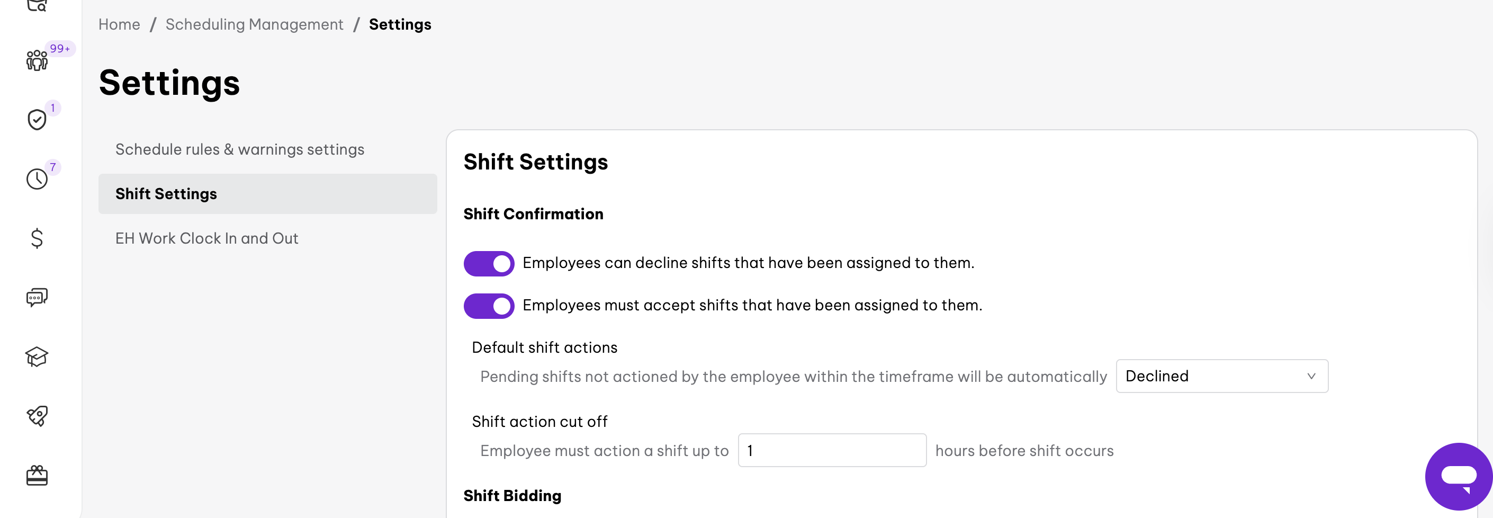The width and height of the screenshot is (1493, 518).
Task: Open the purple chat support bubble
Action: pos(1458,476)
